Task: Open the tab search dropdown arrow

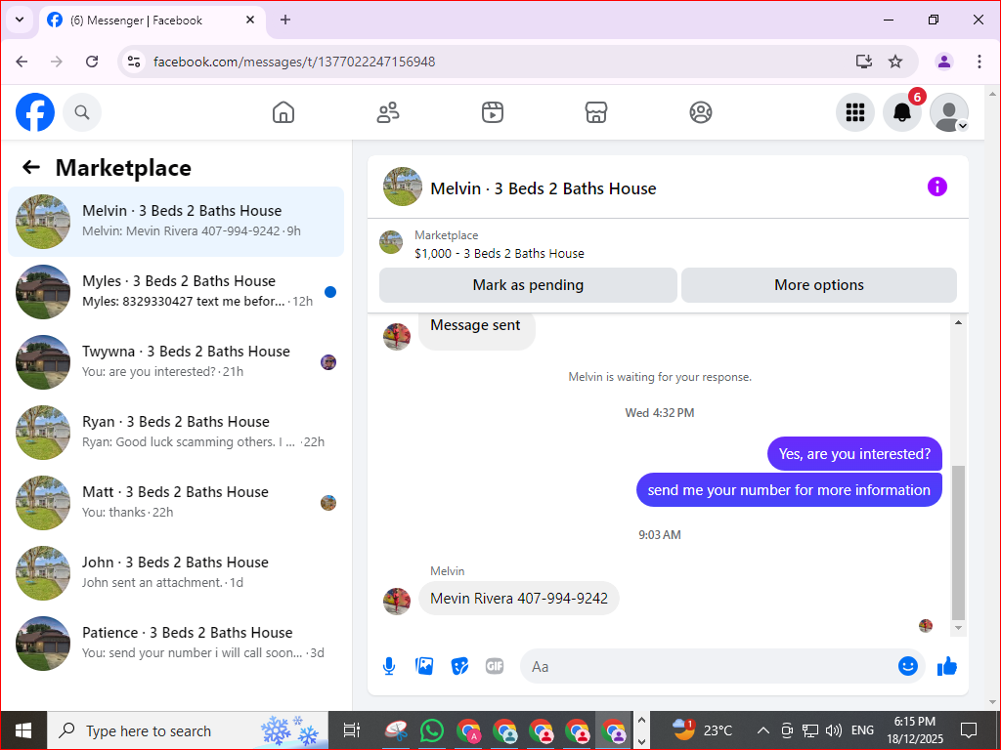Action: 20,20
